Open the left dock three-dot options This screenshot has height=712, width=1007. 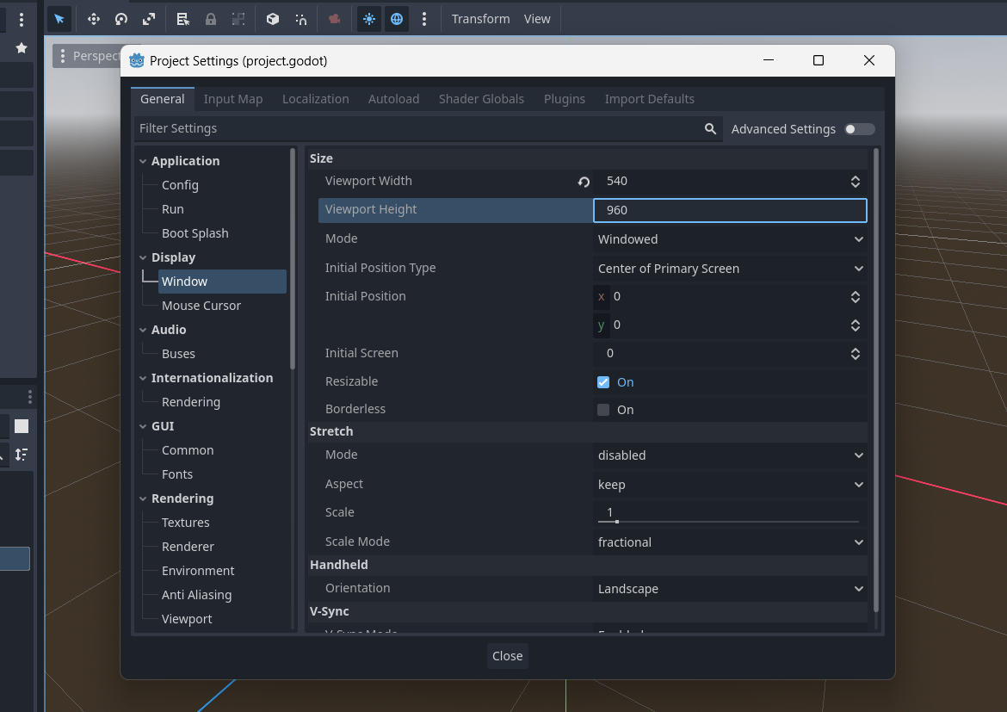[x=22, y=19]
